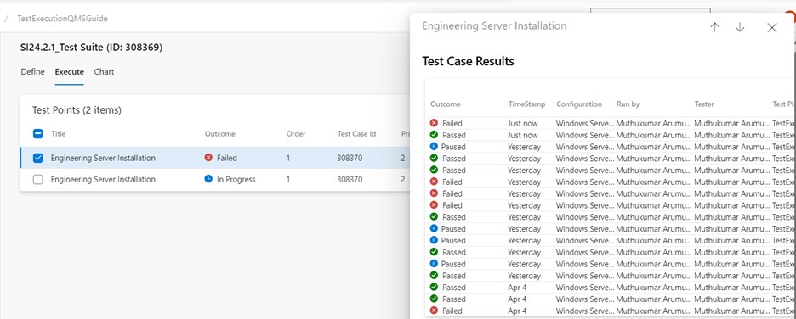Screen dimensions: 796x319
Task: Click 'Just now' timestamp of the Passed result
Action: click(522, 135)
